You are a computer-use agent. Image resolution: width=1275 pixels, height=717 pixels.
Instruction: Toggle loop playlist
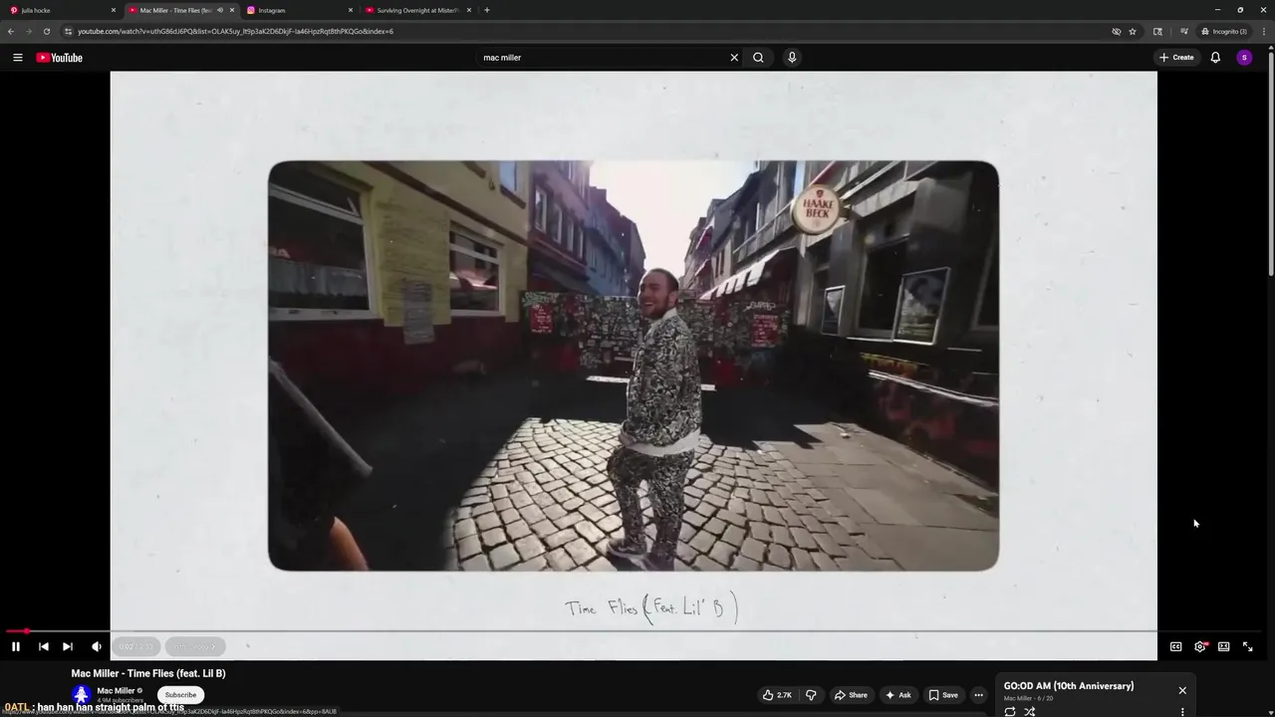pos(1010,711)
